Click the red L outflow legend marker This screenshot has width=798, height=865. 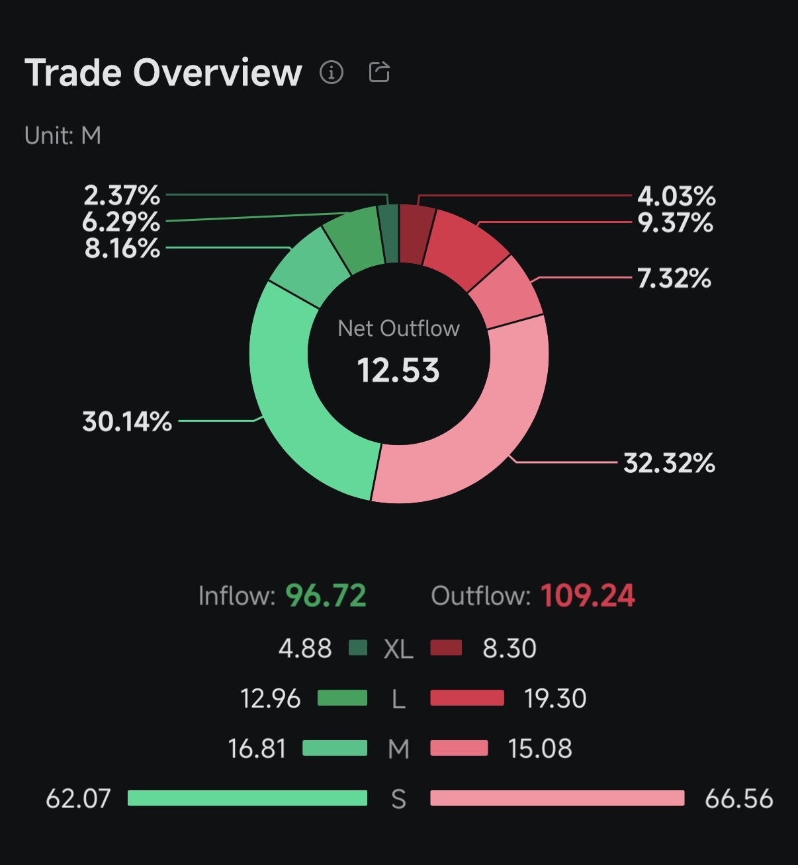point(467,698)
